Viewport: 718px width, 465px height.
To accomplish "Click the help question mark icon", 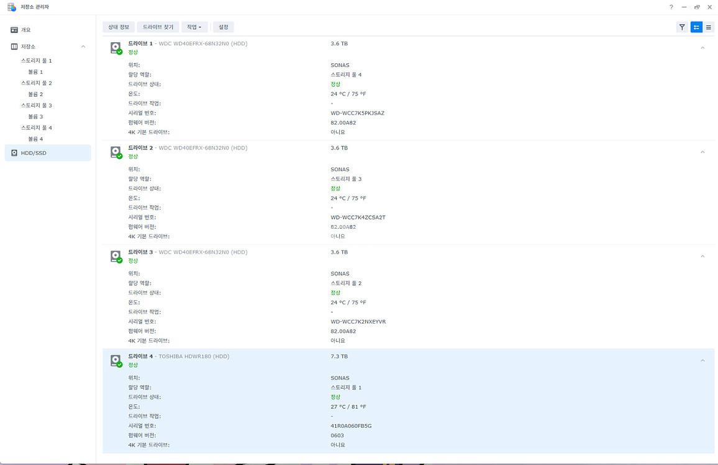I will coord(671,7).
